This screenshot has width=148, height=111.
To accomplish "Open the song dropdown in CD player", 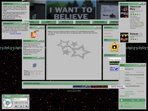I will (x=28, y=99).
